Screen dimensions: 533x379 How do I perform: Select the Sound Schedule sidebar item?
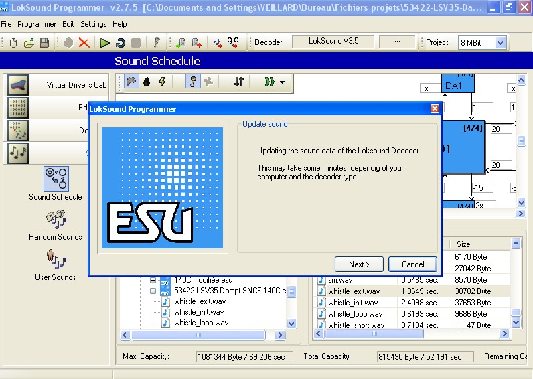[x=56, y=183]
